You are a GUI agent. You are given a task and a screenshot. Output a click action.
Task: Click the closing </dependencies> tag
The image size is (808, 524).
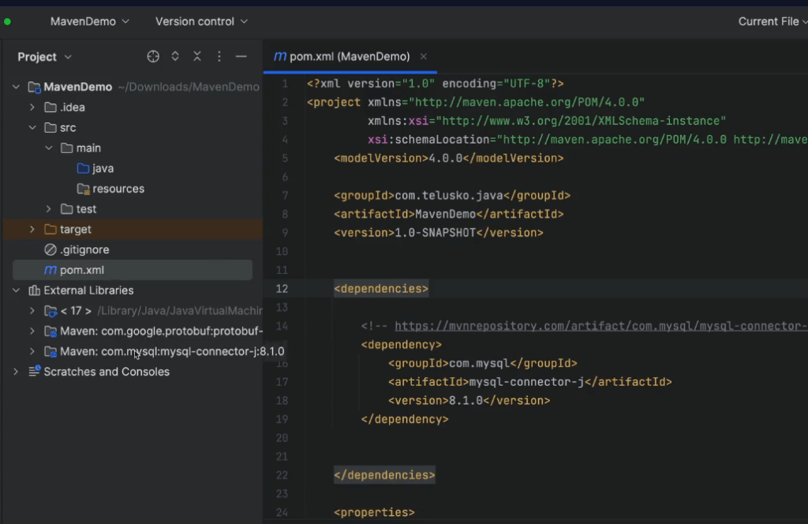coord(384,475)
